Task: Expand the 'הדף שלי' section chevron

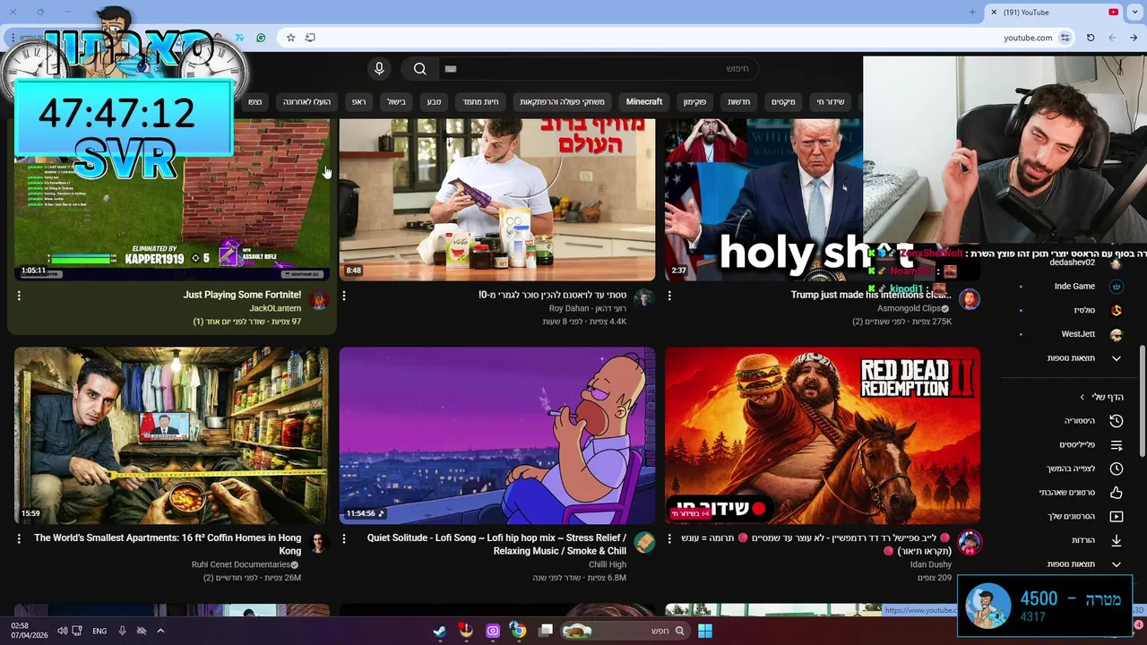Action: click(x=1082, y=397)
